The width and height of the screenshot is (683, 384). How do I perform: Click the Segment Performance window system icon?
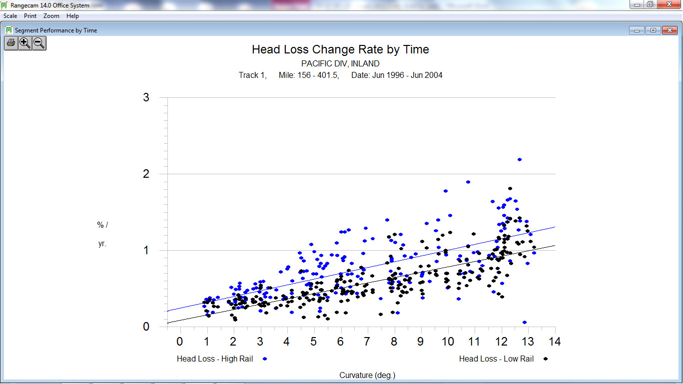click(x=8, y=30)
